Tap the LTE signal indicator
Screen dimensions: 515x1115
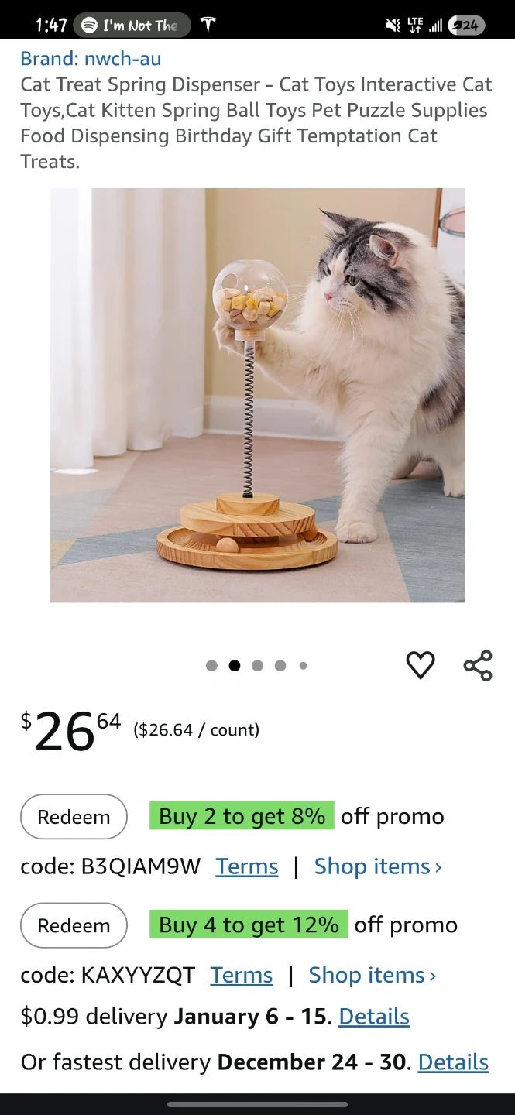415,26
